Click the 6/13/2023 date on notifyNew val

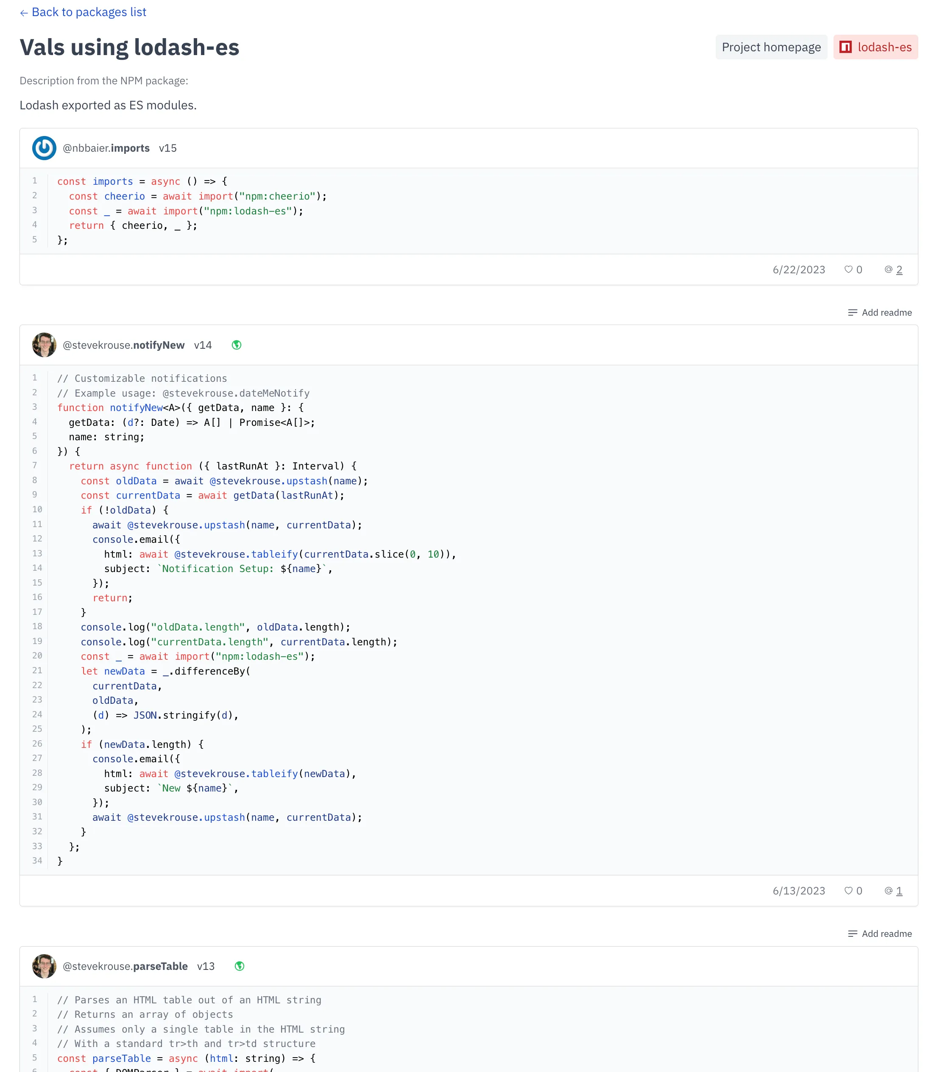[x=798, y=891]
